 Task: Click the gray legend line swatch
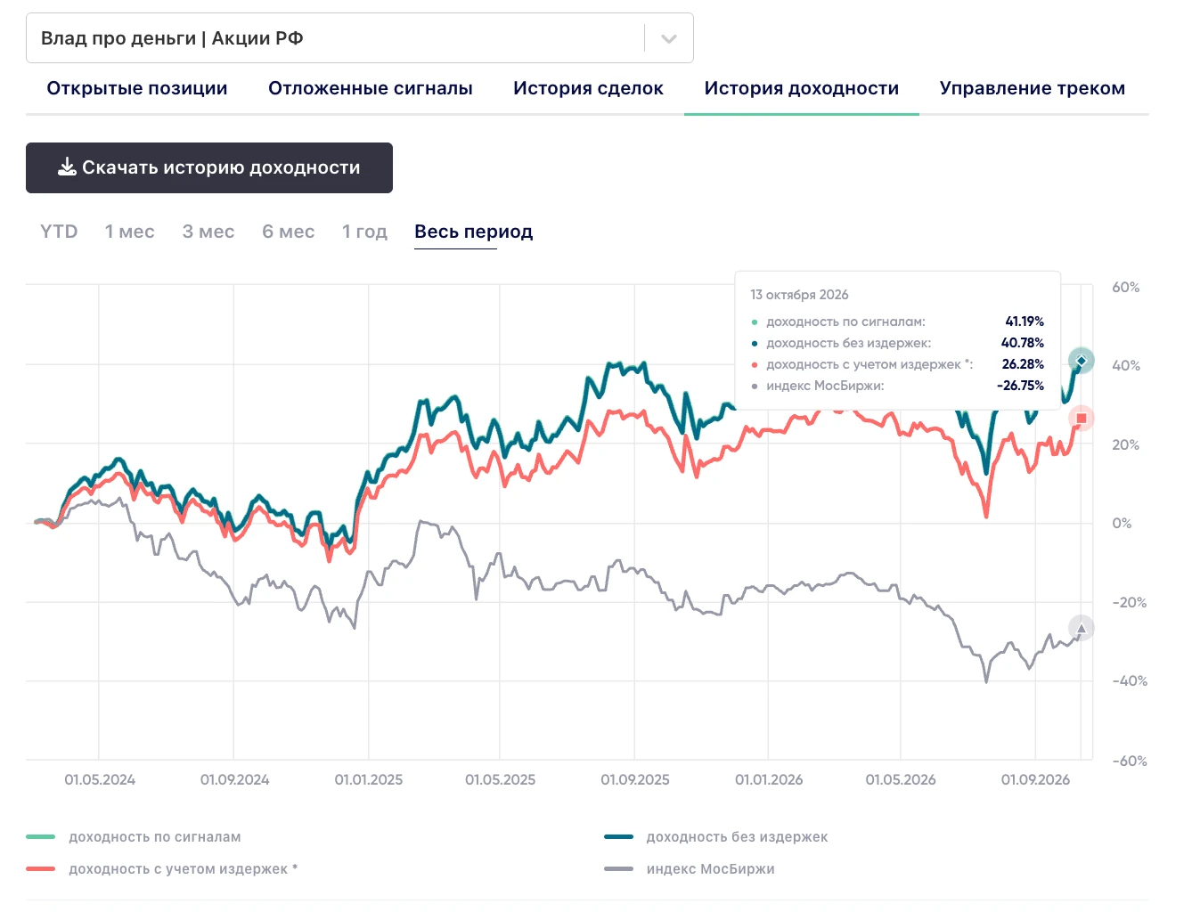coord(618,869)
